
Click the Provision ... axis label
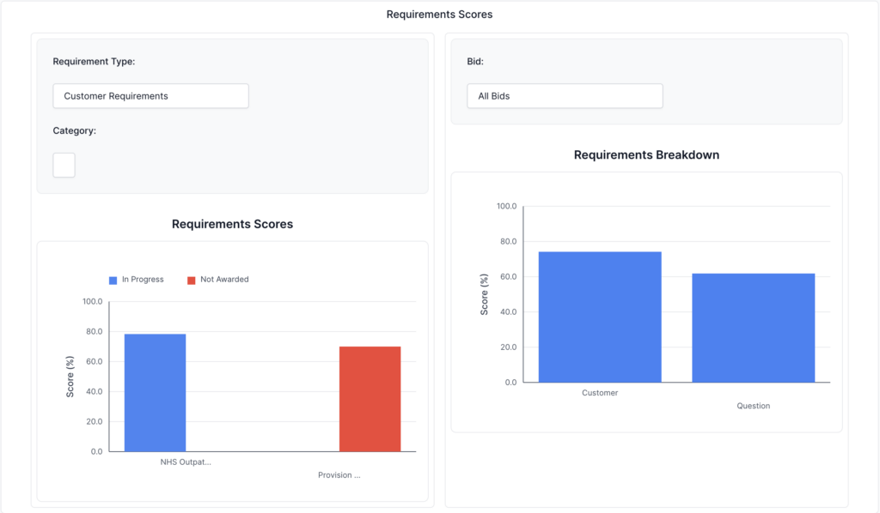pos(339,475)
